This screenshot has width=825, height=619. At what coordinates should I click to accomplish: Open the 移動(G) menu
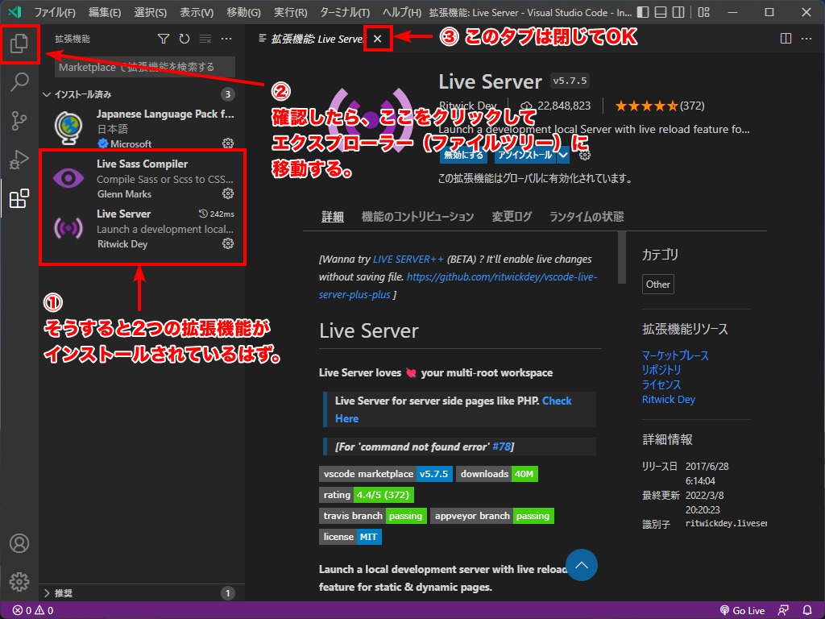click(243, 12)
